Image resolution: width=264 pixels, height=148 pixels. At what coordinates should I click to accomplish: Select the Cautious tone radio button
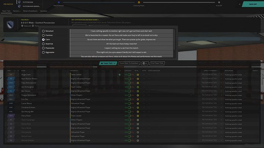point(43,35)
